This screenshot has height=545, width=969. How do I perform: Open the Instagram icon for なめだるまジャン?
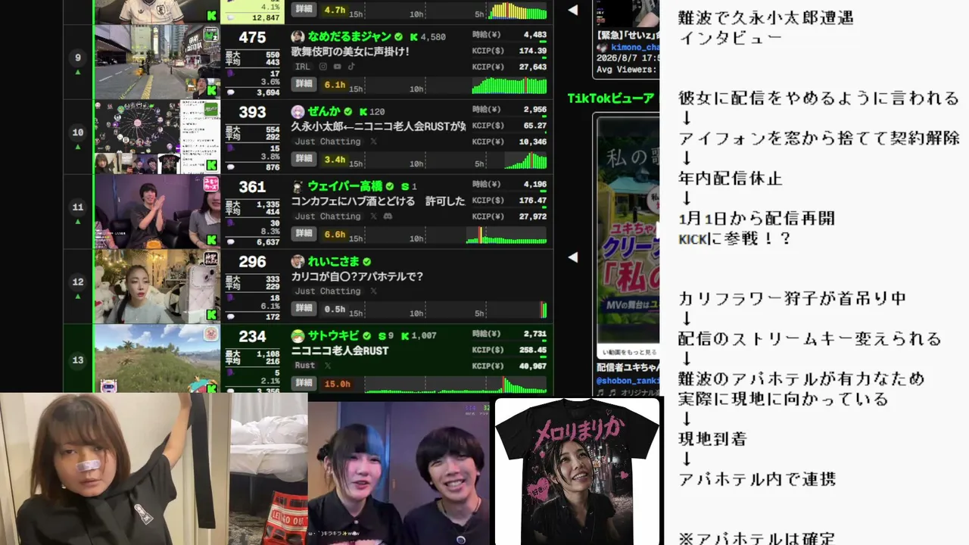click(x=322, y=67)
